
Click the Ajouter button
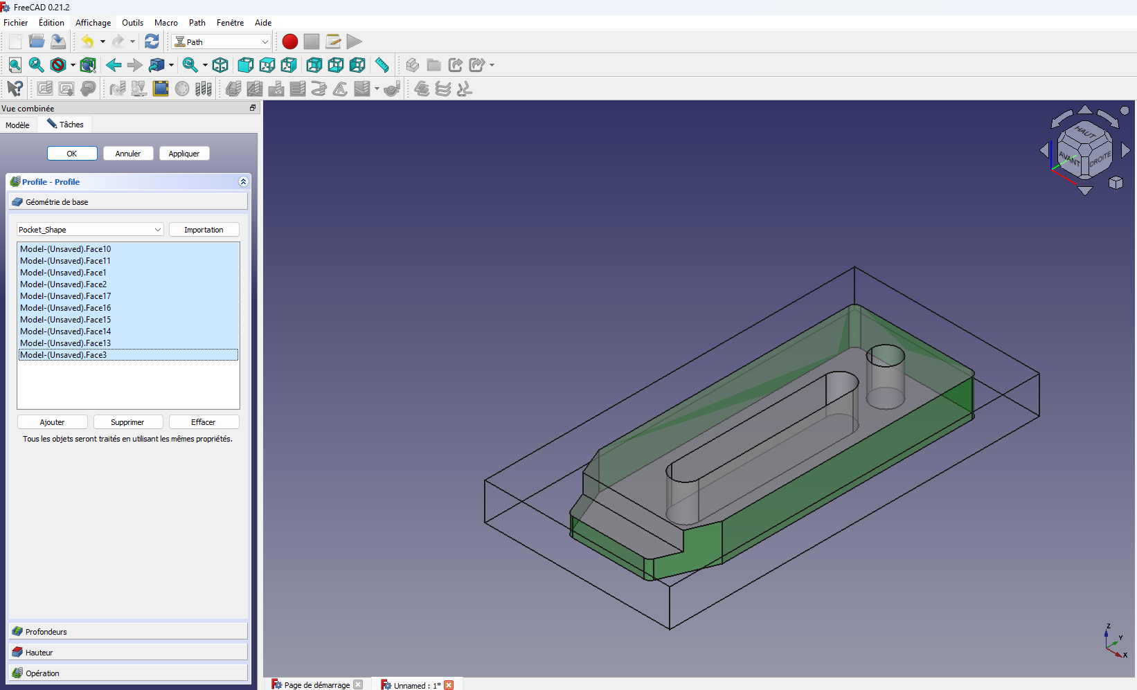(52, 422)
